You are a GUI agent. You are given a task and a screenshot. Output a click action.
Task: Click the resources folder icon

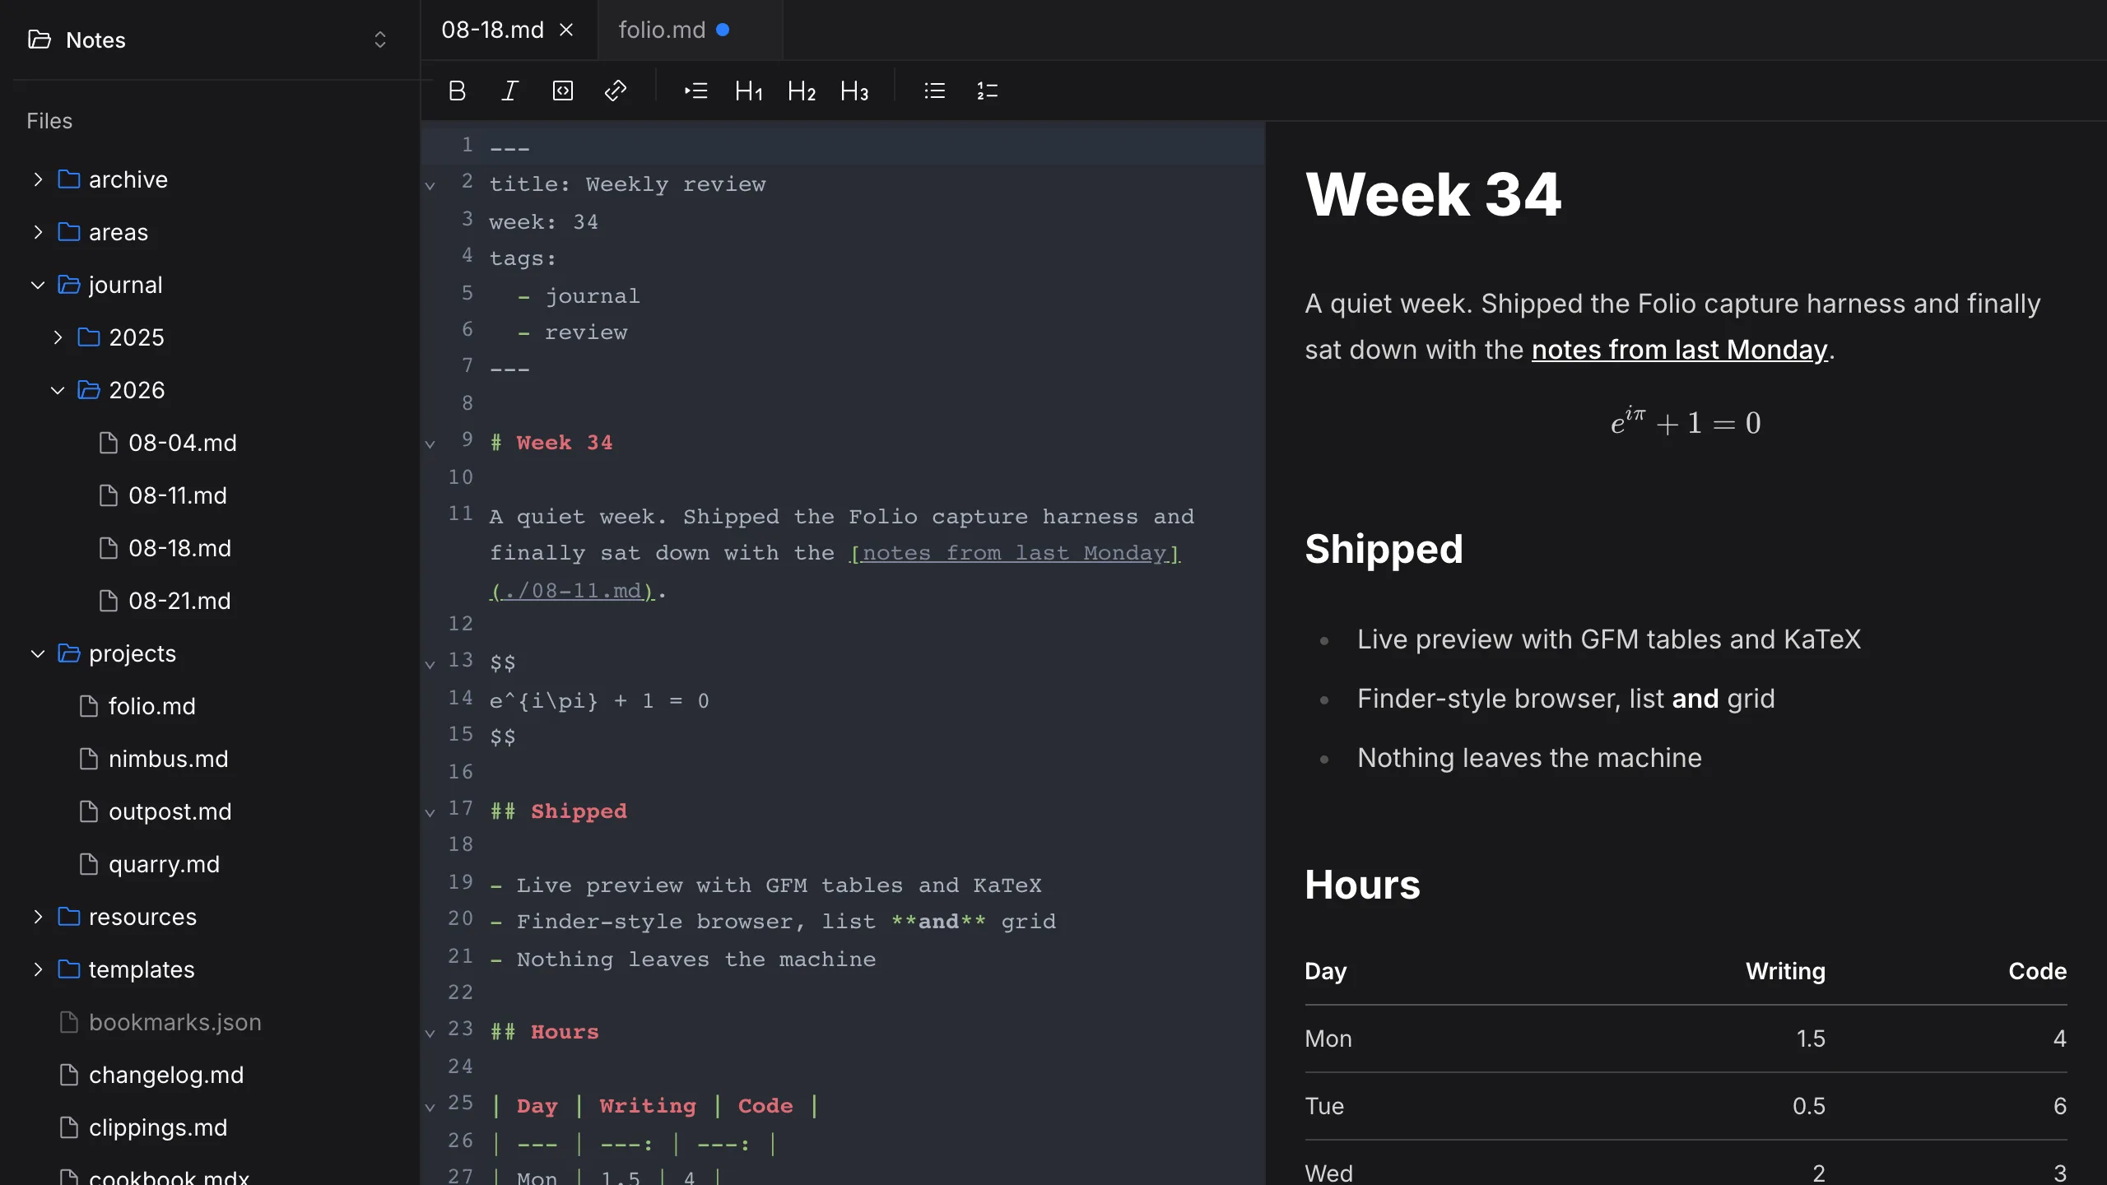pyautogui.click(x=69, y=917)
